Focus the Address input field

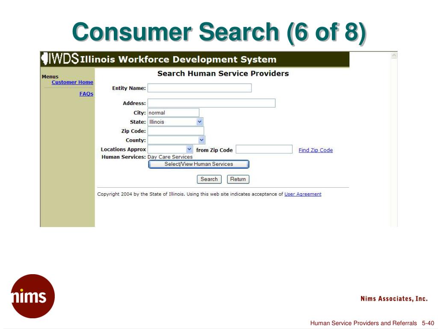point(211,103)
